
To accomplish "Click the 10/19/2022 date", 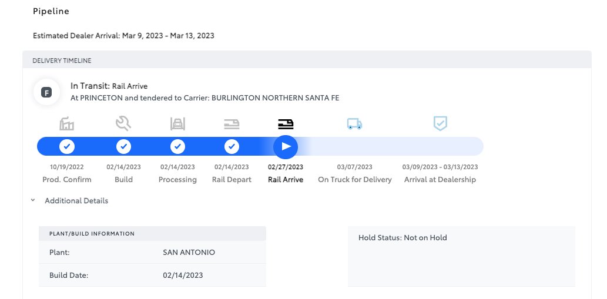I will point(66,167).
